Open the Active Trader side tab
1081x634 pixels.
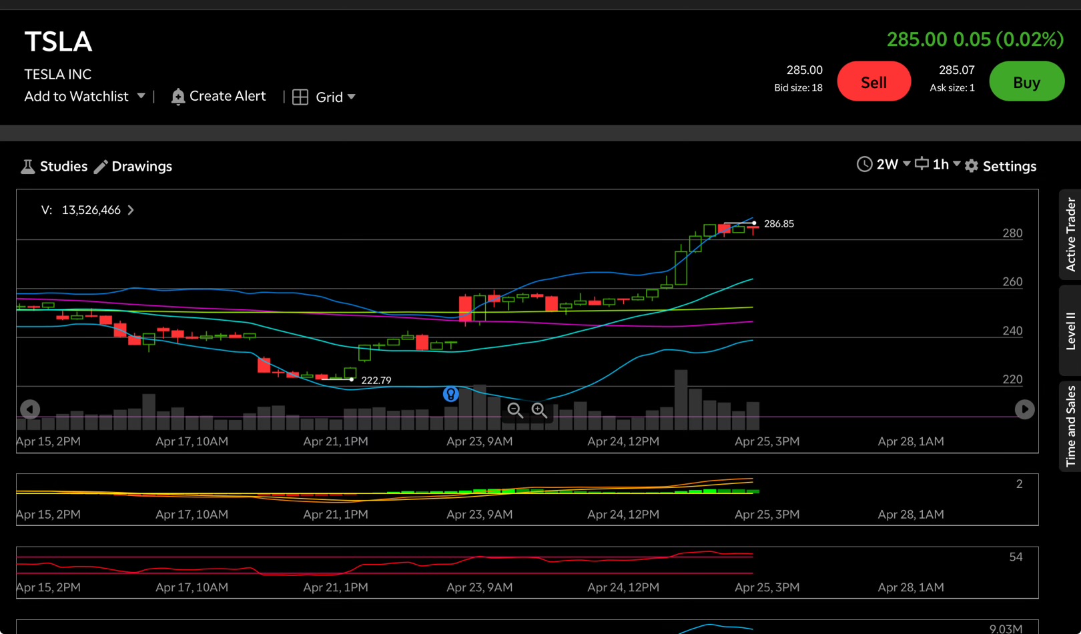1070,235
